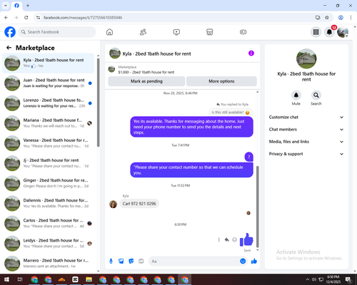The height and width of the screenshot is (285, 357).
Task: Show hidden system tray icons
Action: pyautogui.click(x=308, y=279)
